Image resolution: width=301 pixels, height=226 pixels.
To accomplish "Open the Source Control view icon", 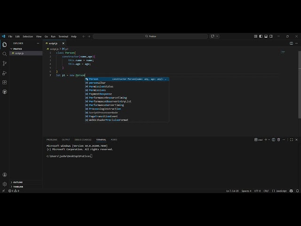I will coord(5,64).
